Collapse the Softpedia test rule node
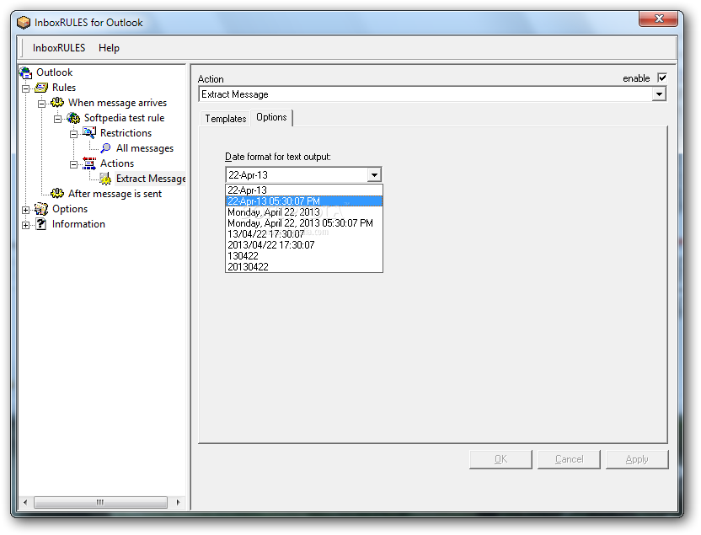701x535 pixels. point(57,119)
